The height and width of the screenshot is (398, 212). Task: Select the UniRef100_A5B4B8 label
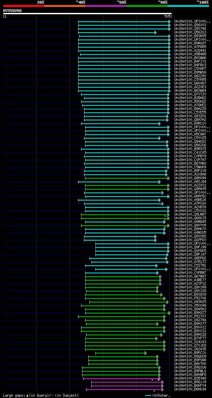pos(190,54)
